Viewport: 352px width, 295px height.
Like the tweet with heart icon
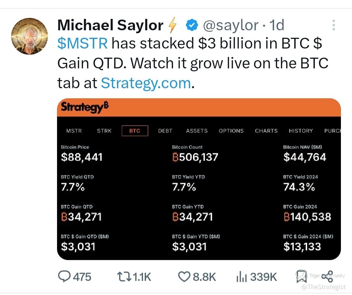pos(184,277)
